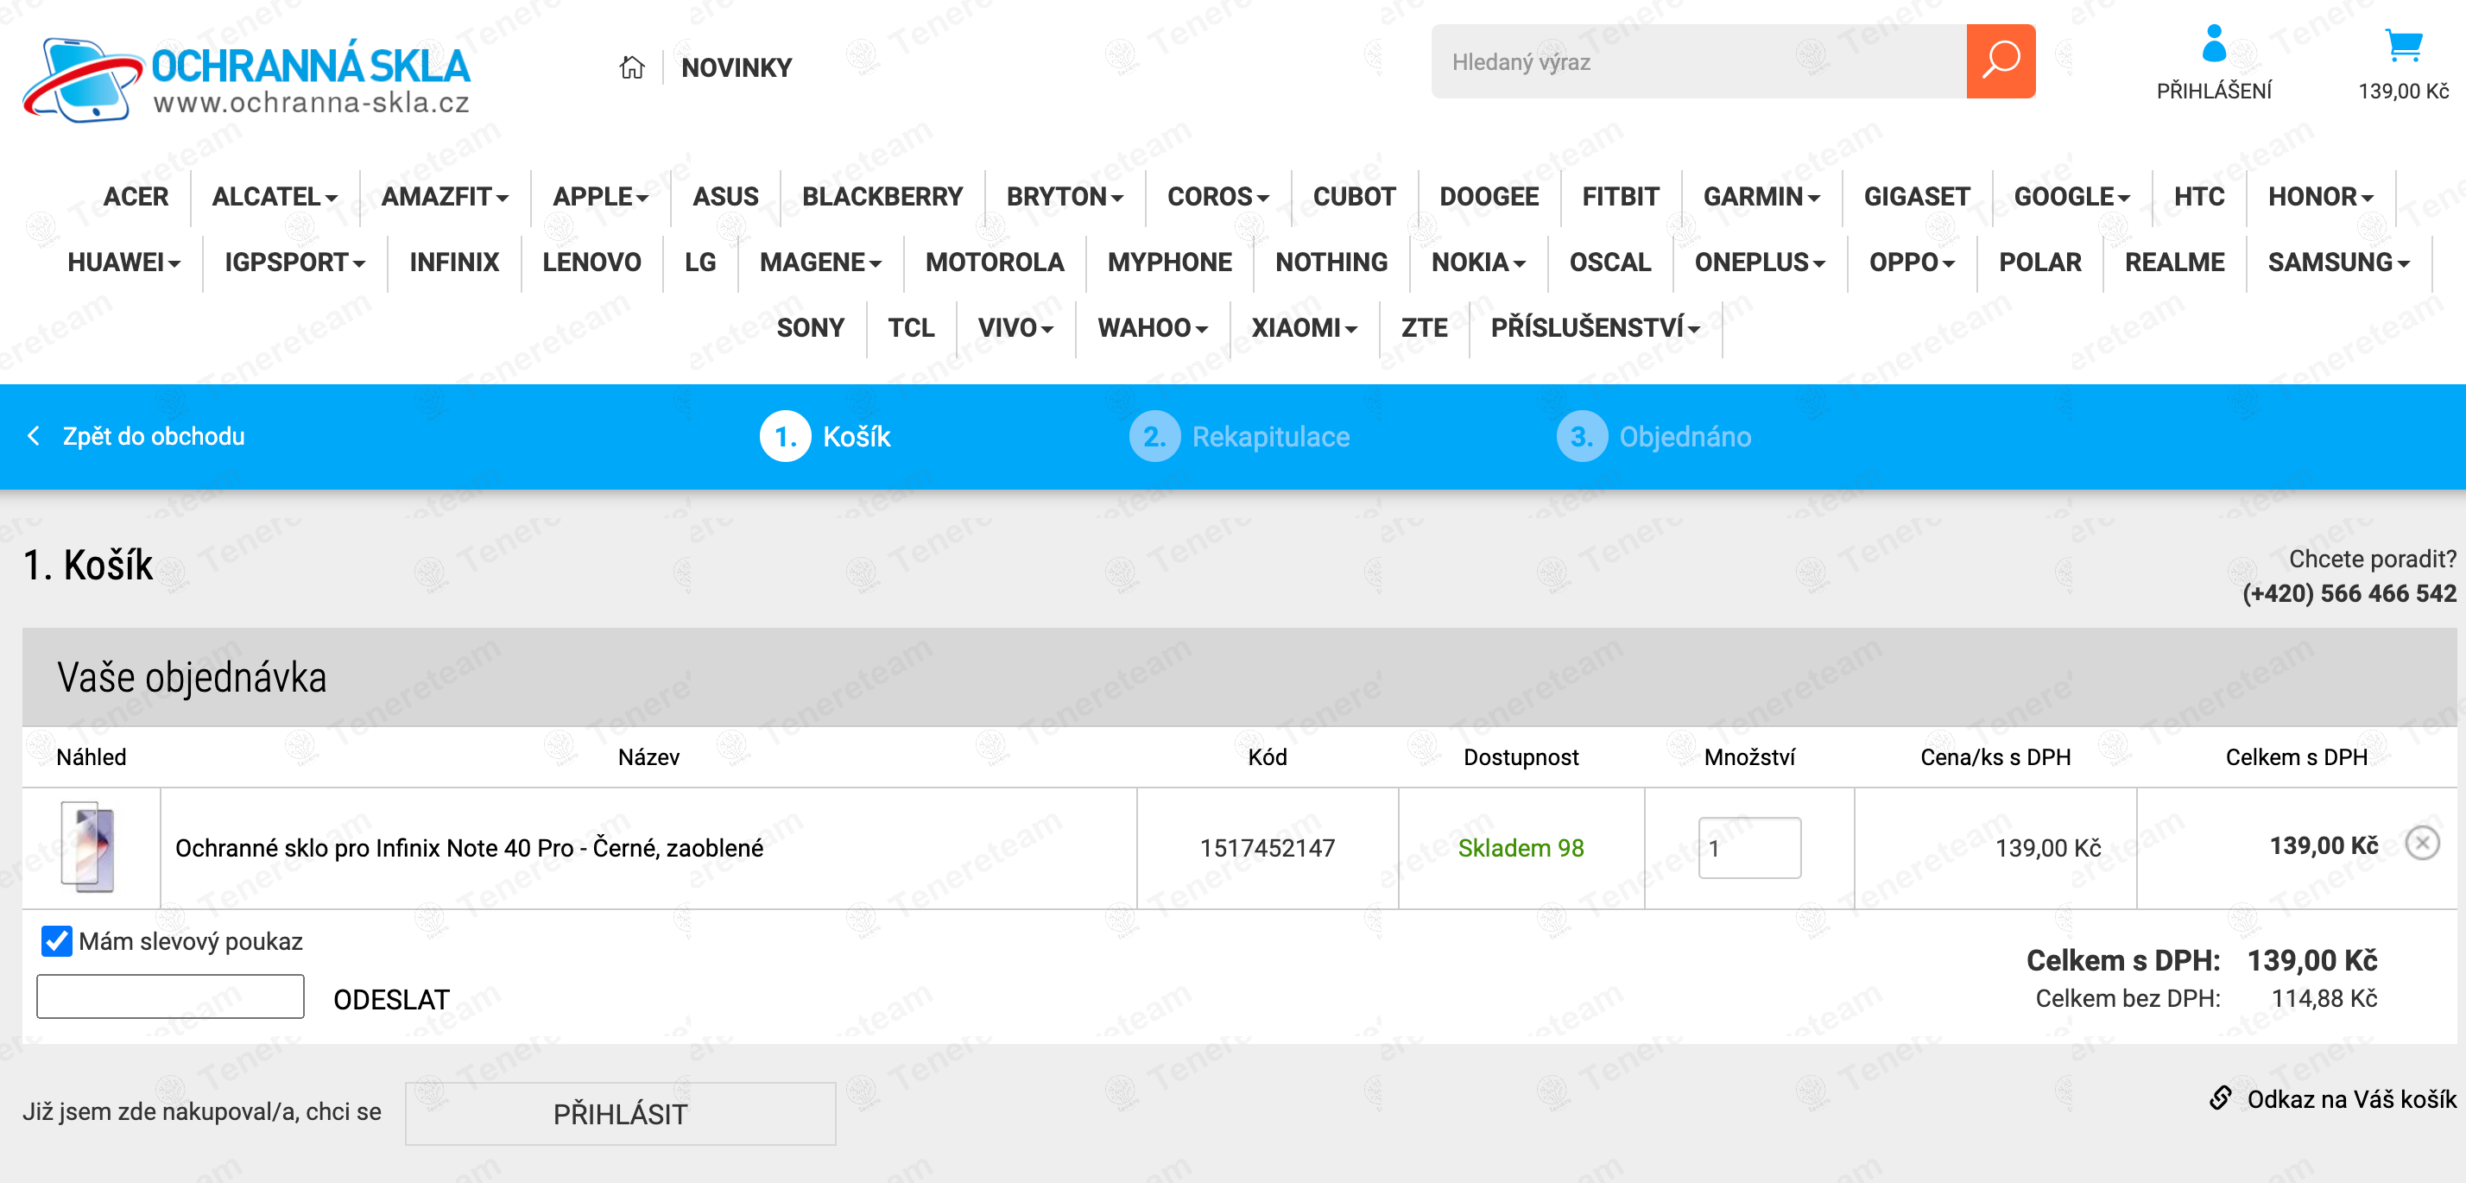Click the link chain icon for cart link
2466x1183 pixels.
(2220, 1098)
